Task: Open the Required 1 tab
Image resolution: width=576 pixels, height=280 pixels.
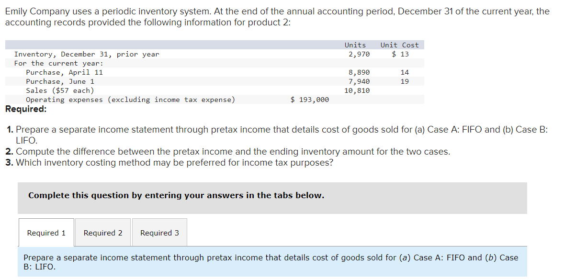Action: 46,233
